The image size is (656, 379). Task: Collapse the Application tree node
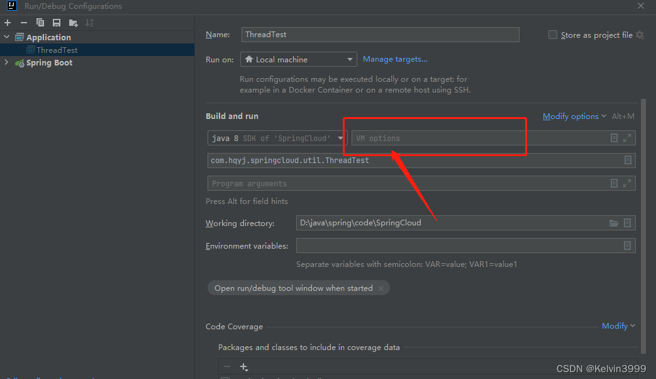(7, 37)
